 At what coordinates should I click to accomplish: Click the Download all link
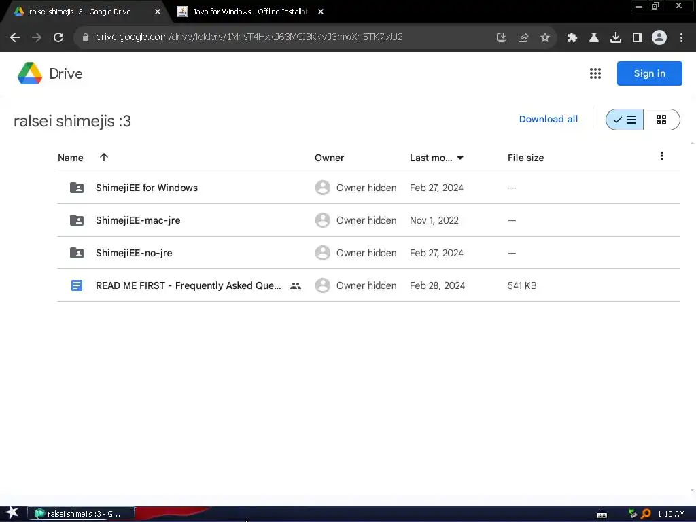click(x=549, y=119)
